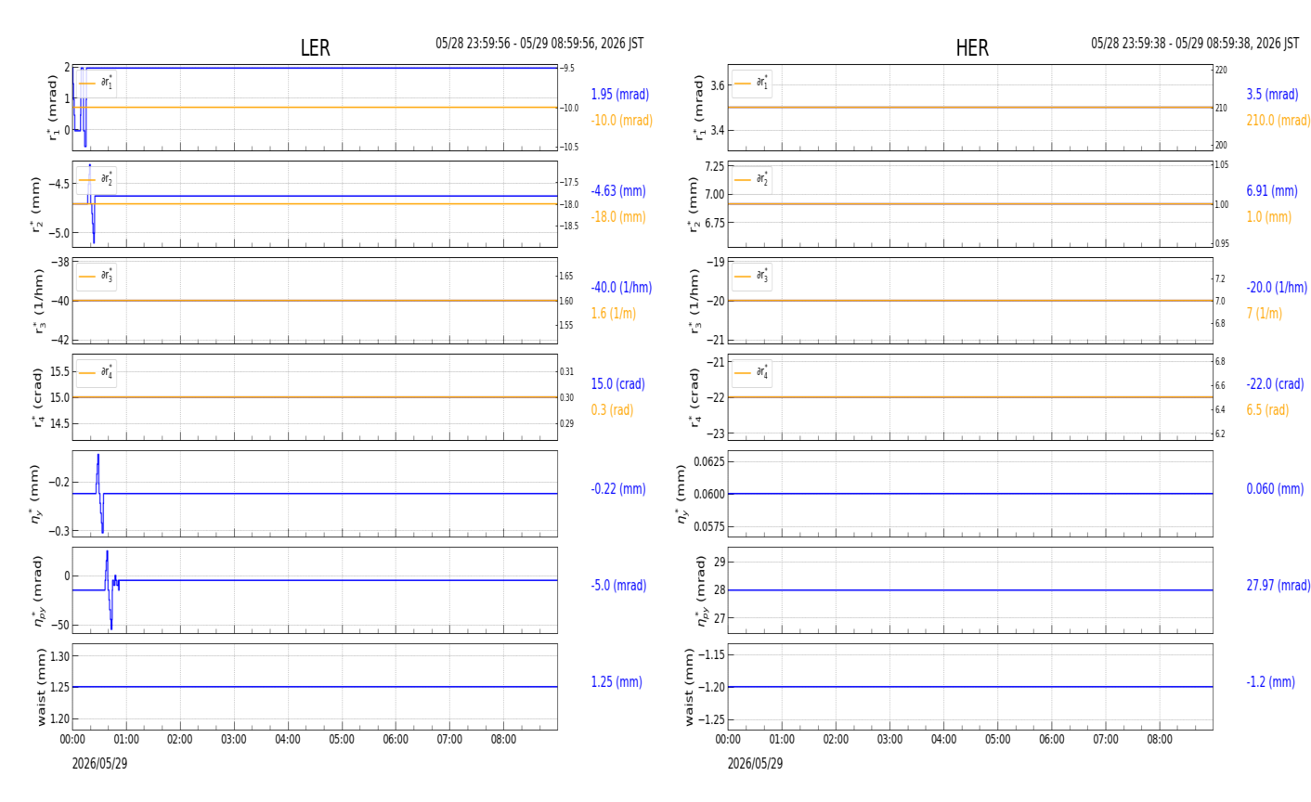
Task: Select the LER time range ending 08:59:56
Action: pyautogui.click(x=539, y=44)
